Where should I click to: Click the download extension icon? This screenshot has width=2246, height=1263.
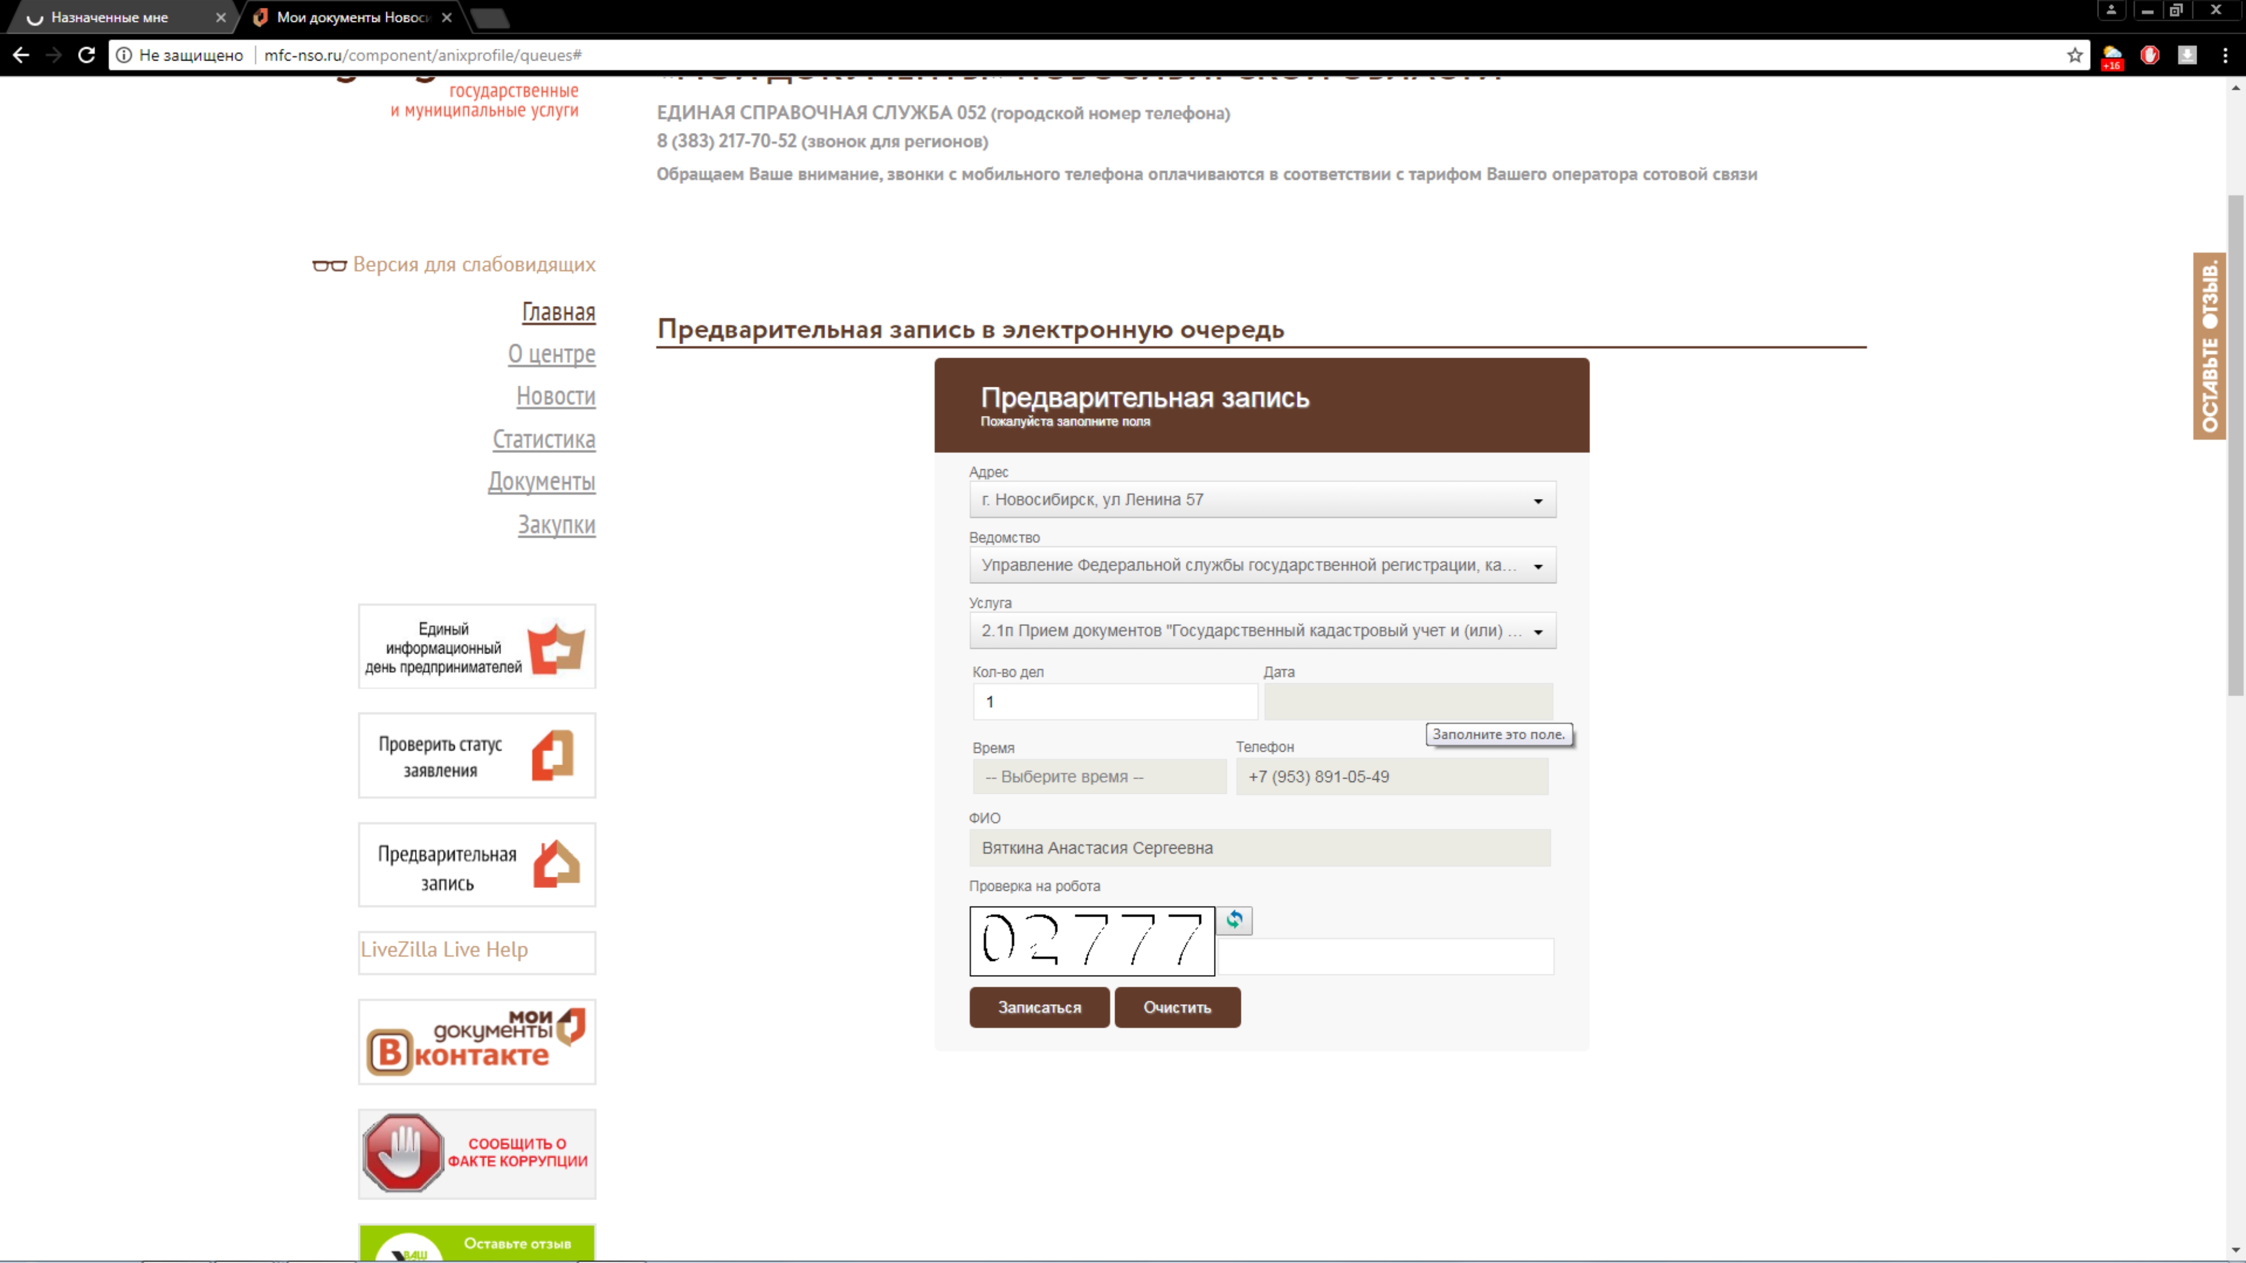click(x=2186, y=55)
